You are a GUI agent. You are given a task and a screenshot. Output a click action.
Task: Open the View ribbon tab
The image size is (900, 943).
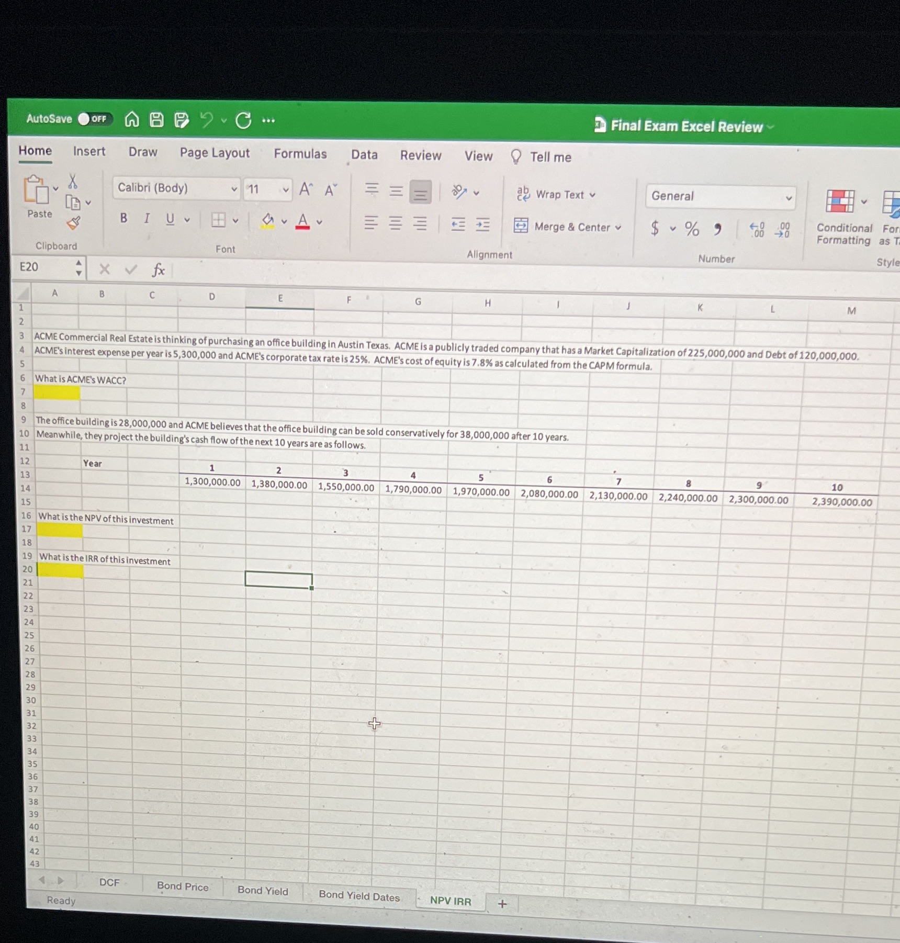tap(478, 156)
